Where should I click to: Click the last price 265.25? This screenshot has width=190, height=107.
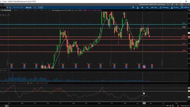click(28, 7)
